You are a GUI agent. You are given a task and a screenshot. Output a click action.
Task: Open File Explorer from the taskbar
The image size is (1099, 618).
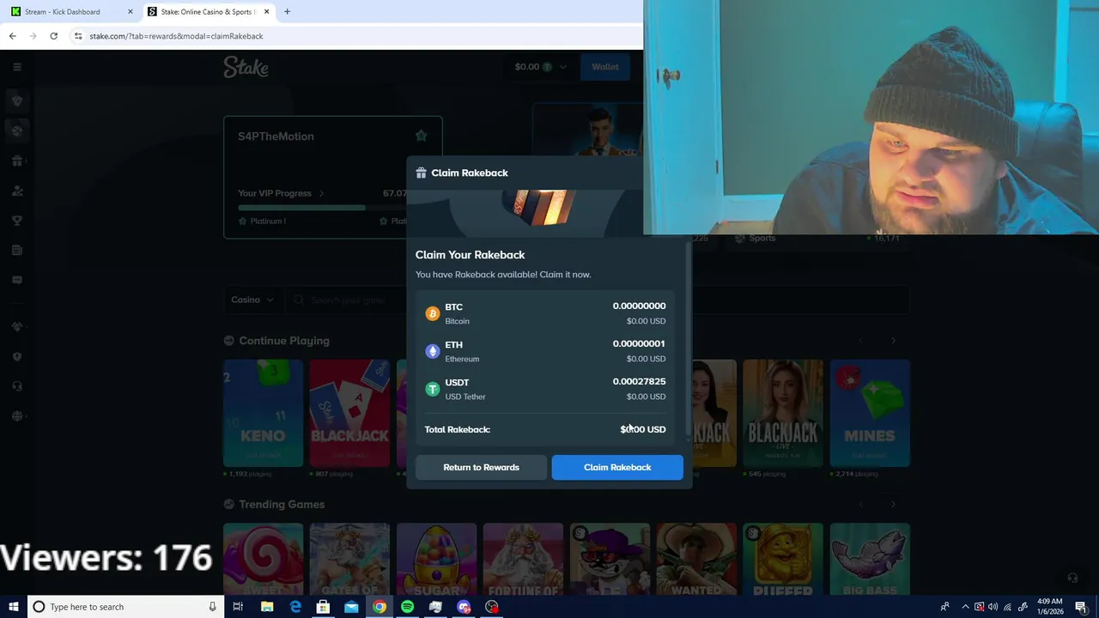pos(267,607)
